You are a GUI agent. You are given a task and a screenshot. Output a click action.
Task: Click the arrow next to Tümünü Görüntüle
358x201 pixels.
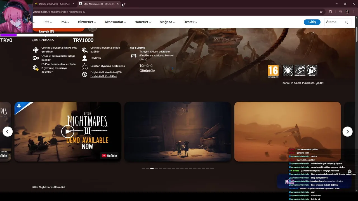click(x=172, y=68)
